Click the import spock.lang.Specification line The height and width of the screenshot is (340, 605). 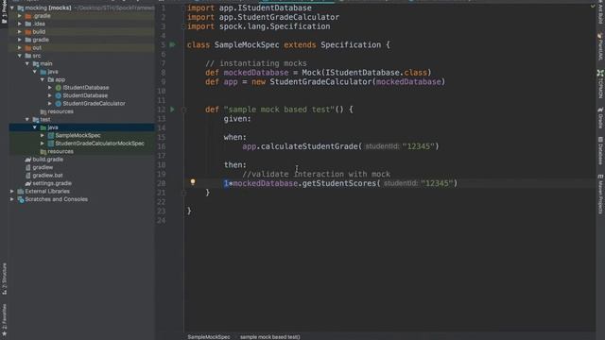point(258,26)
